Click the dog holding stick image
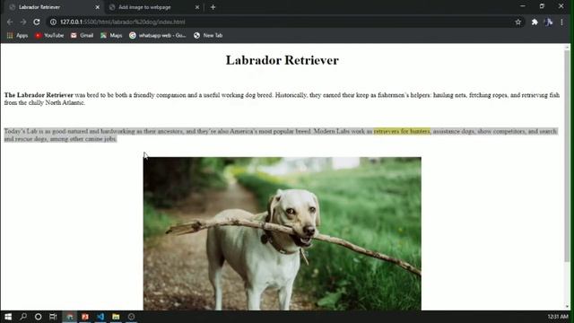Viewport: 574px width, 323px height. point(283,233)
